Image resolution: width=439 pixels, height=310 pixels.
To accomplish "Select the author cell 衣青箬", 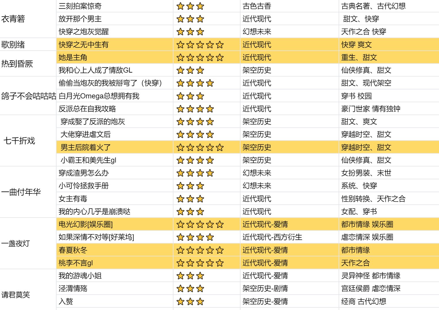I will tap(13, 19).
